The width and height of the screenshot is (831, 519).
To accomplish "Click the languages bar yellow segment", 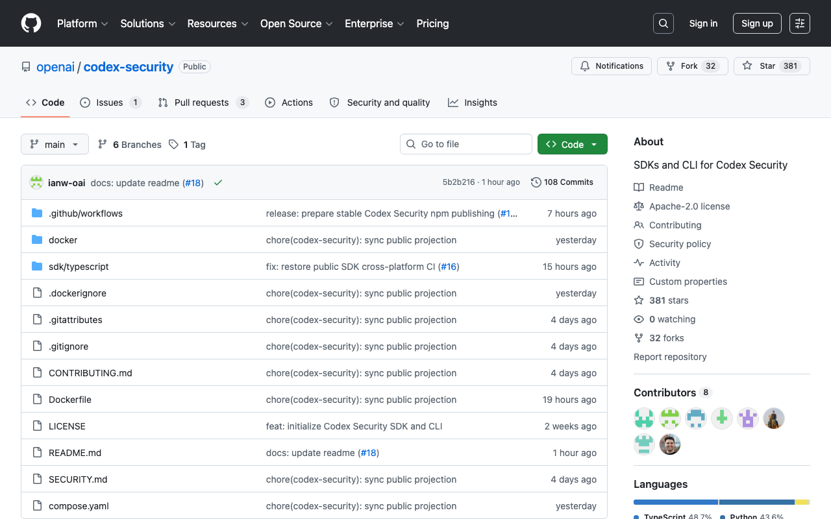I will click(802, 502).
